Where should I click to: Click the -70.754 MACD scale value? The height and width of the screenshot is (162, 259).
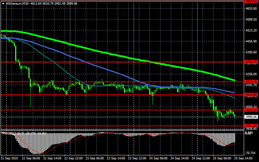pyautogui.click(x=251, y=153)
